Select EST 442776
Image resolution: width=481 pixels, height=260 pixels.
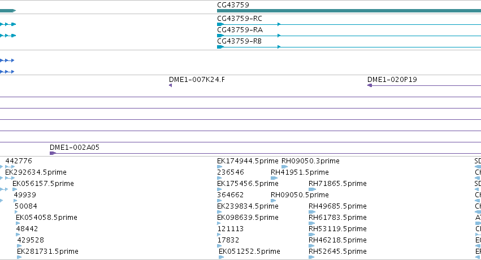pyautogui.click(x=19, y=161)
